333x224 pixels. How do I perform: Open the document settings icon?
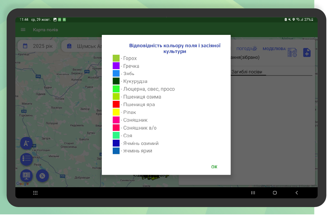point(292,53)
